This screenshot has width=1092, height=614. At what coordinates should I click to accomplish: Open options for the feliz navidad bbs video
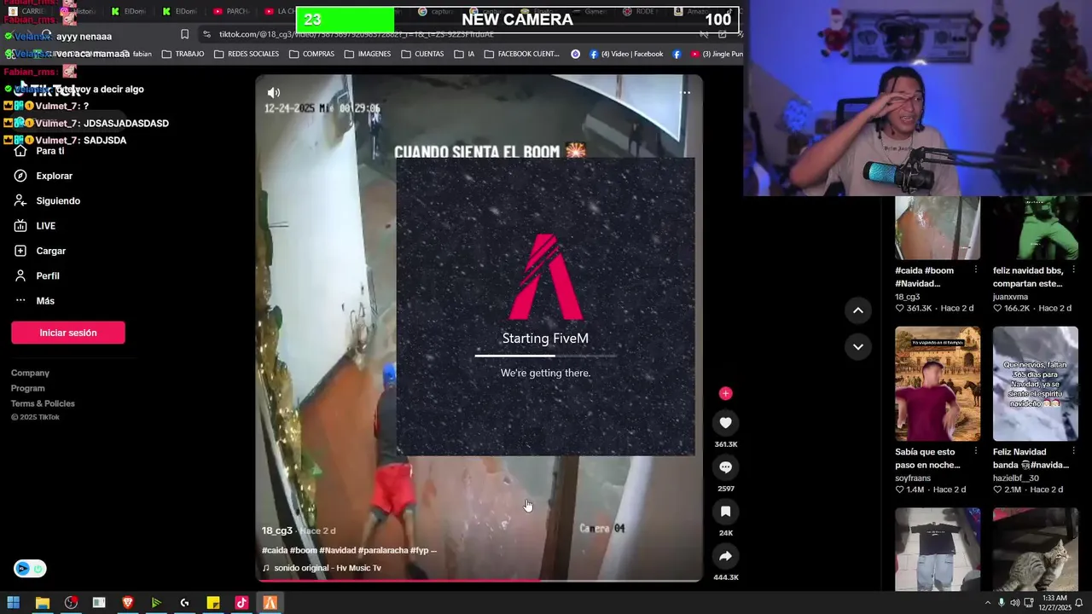tap(1073, 270)
